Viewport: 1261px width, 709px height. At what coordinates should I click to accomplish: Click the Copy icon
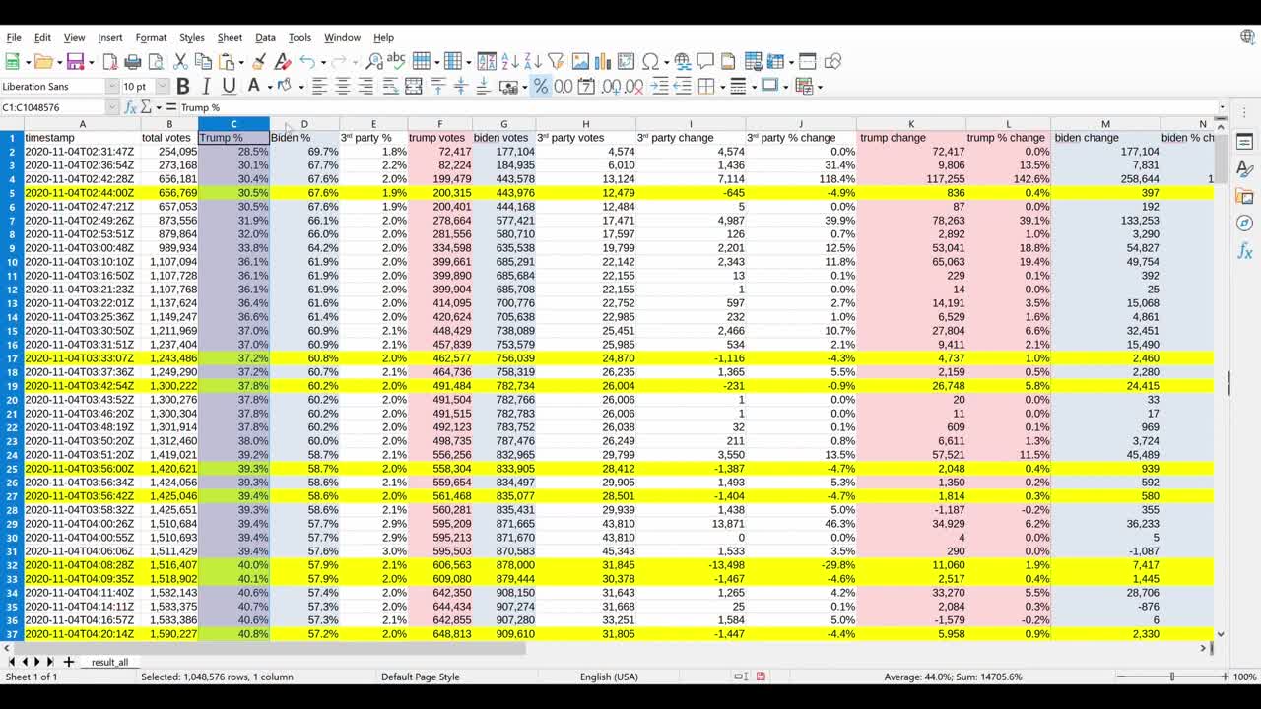pyautogui.click(x=203, y=62)
